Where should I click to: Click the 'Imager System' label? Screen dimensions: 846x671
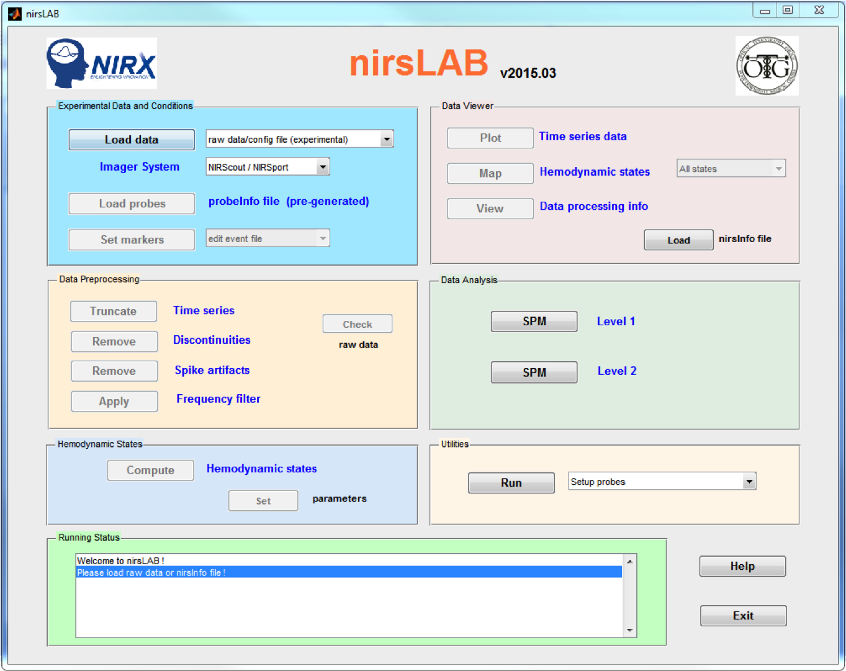(x=140, y=167)
